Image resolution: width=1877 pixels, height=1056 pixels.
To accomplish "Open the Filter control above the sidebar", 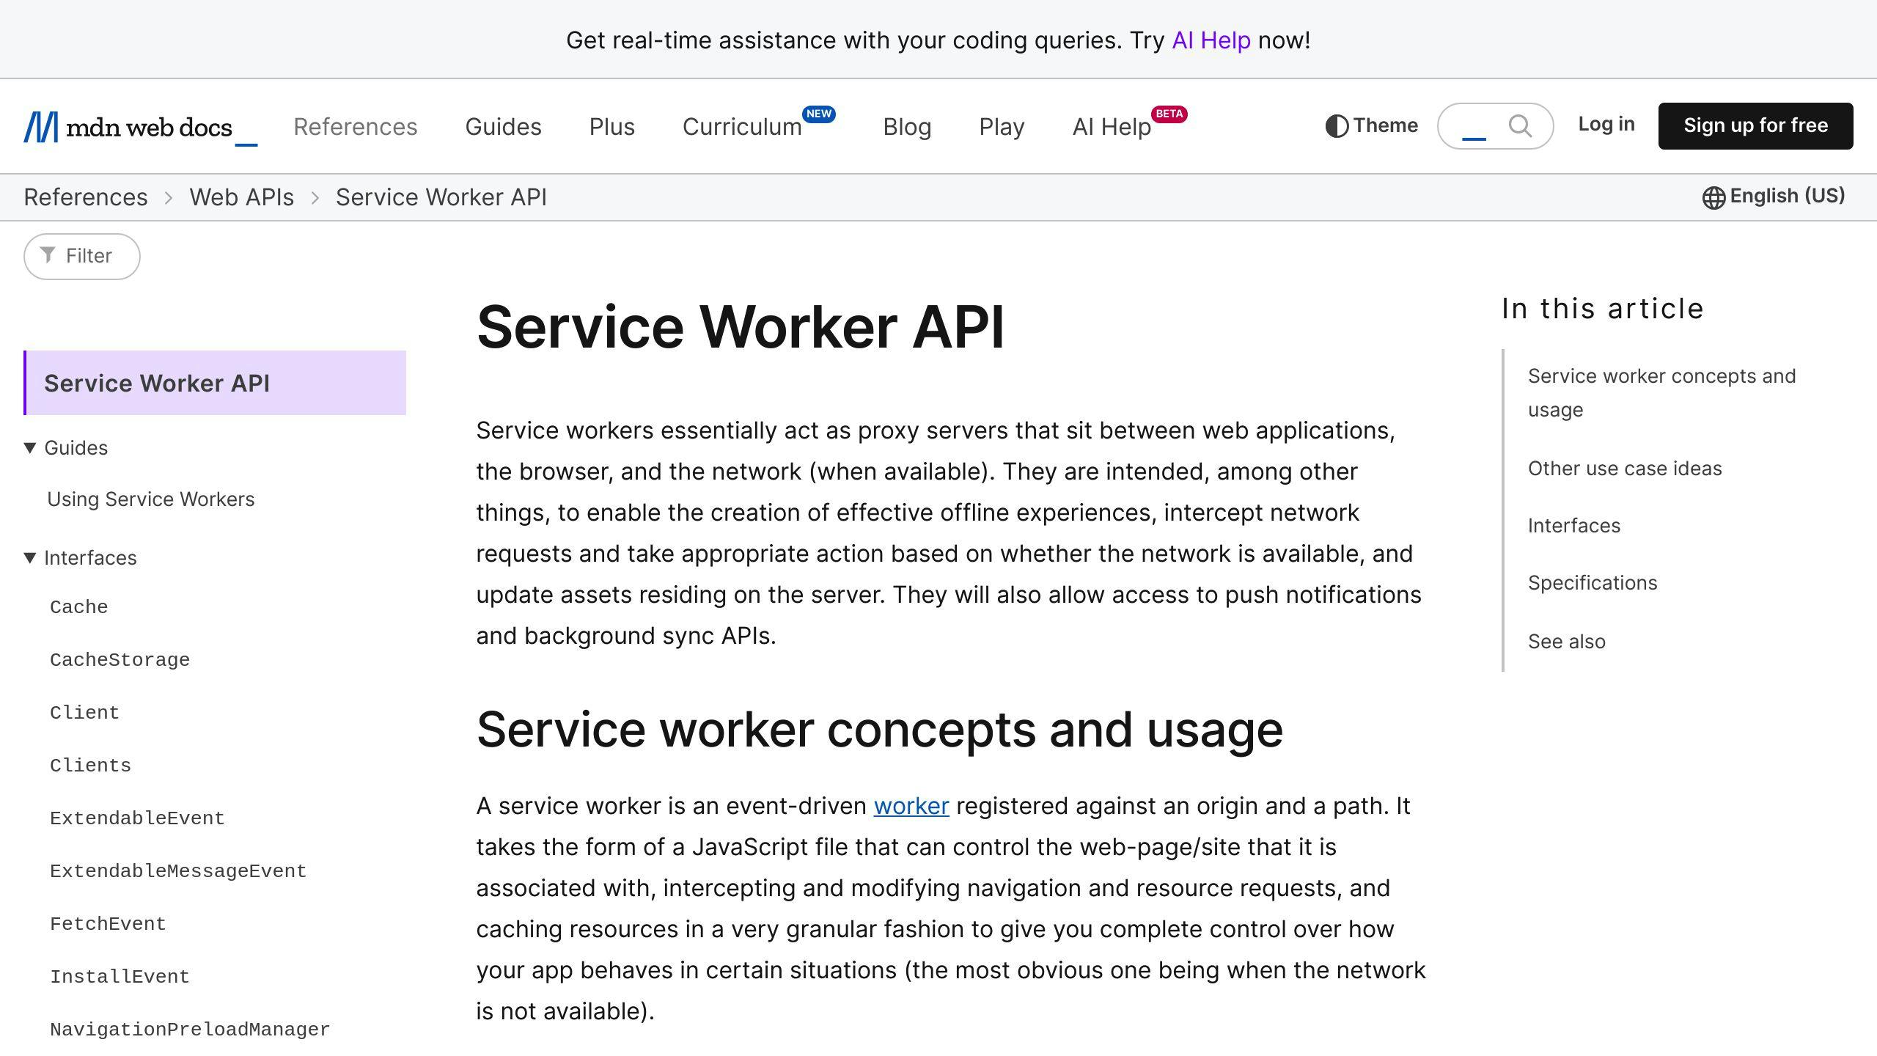I will 81,255.
